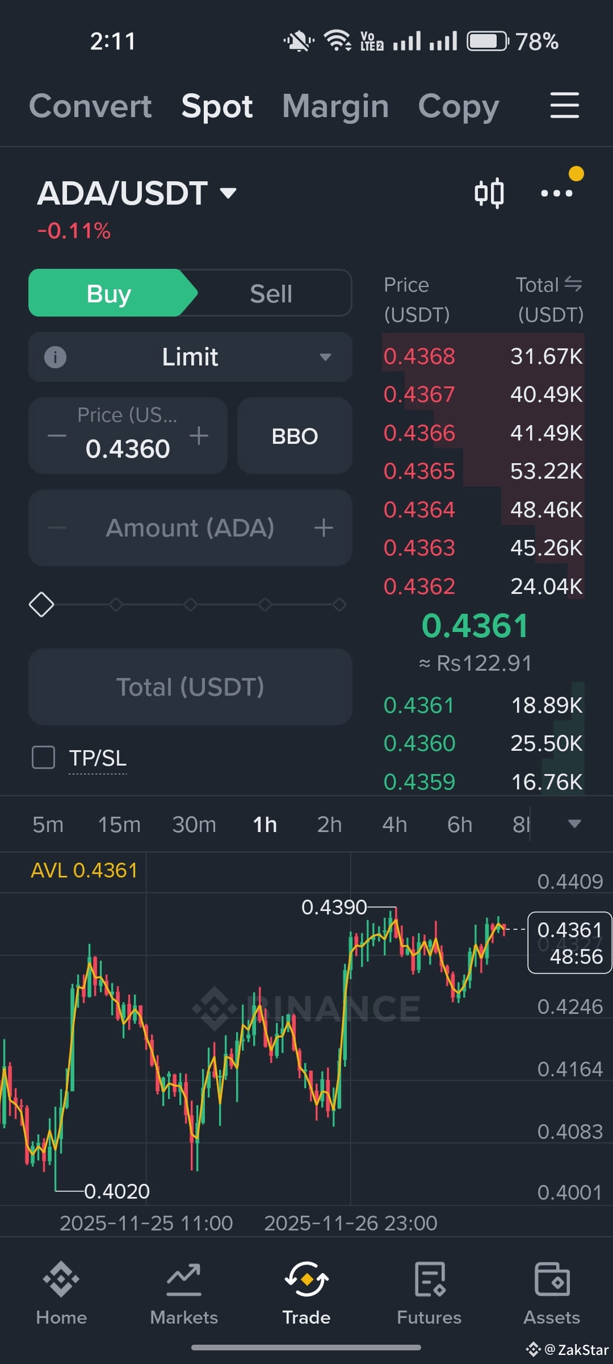Screen dimensions: 613x1364
Task: Tap the battery status icon
Action: [488, 41]
